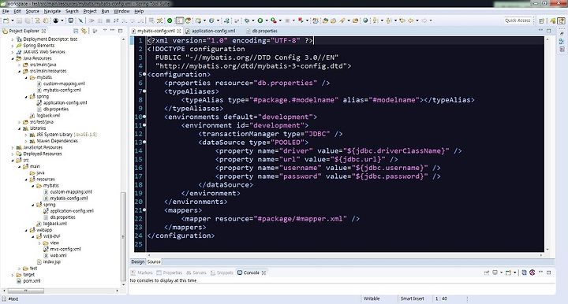Open Project Explorer view menu arrow

coord(105,31)
